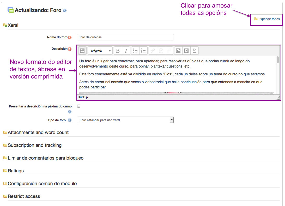Open Attachments and word count section

pos(38,132)
